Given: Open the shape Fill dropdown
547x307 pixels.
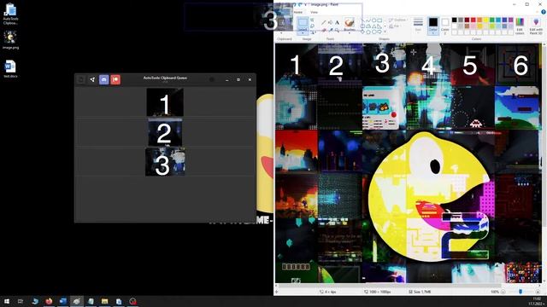Looking at the screenshot, I should click(395, 26).
